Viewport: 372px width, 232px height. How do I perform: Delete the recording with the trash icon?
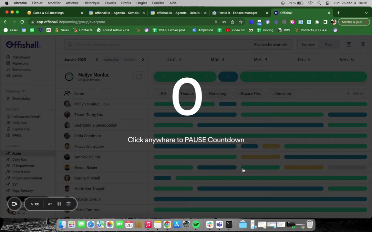pos(68,204)
